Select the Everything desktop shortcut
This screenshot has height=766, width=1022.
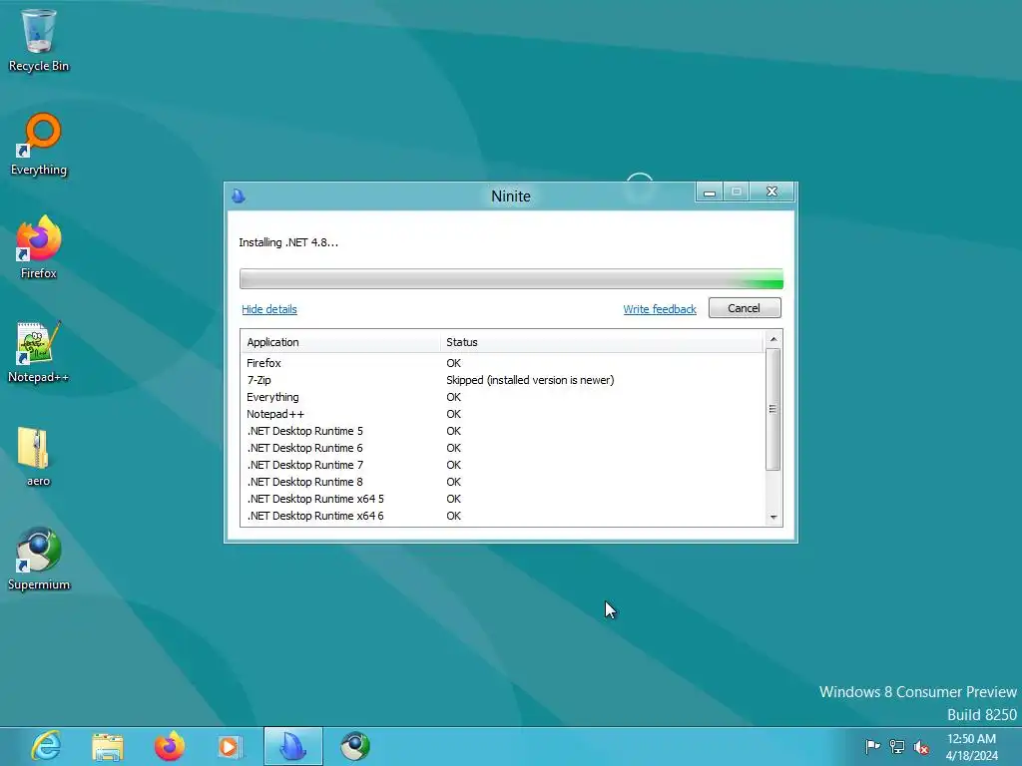pyautogui.click(x=39, y=145)
